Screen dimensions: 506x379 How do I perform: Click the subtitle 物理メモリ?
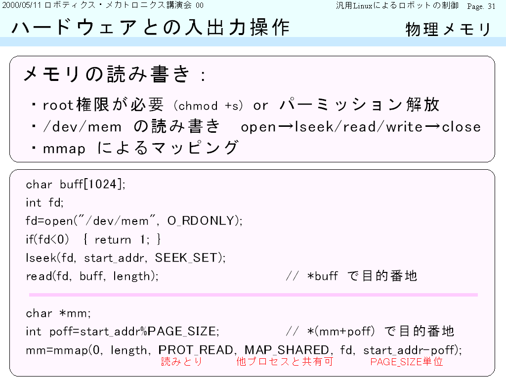click(x=448, y=29)
